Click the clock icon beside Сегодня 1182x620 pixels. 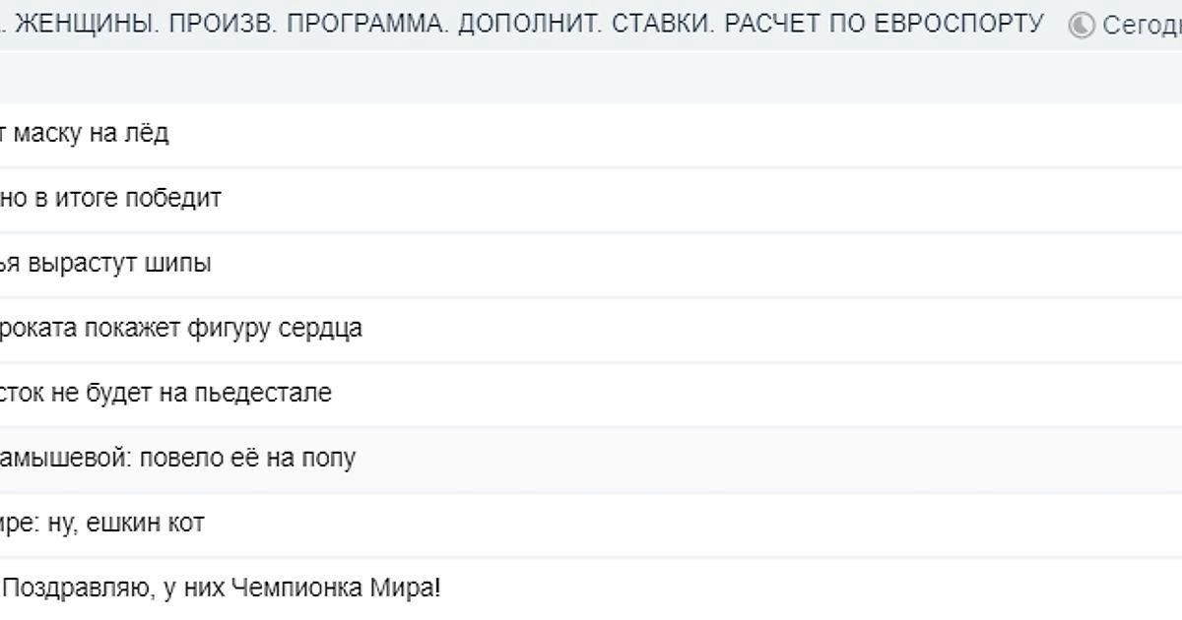pyautogui.click(x=1082, y=26)
